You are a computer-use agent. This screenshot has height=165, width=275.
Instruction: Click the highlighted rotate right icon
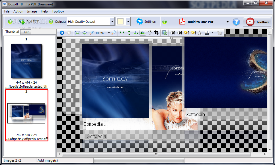click(143, 33)
